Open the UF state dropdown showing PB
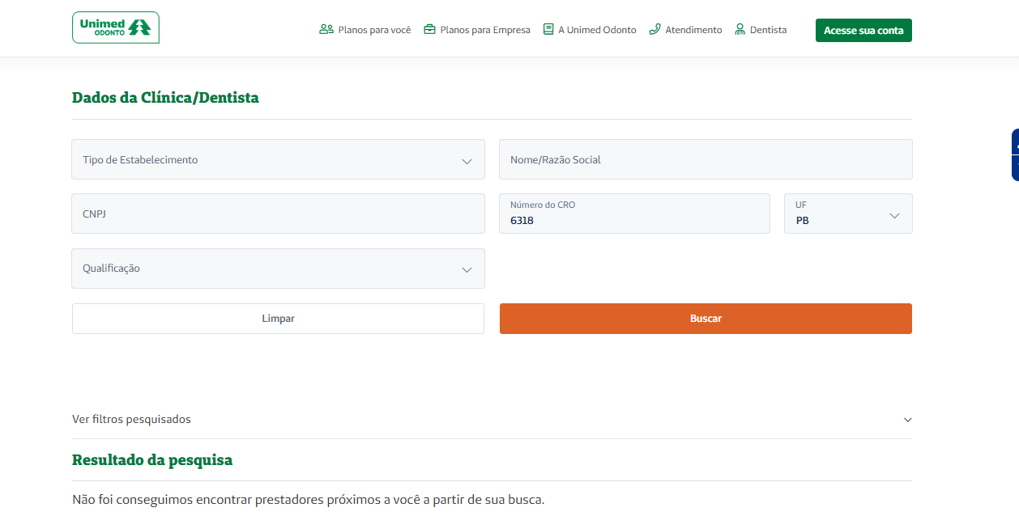The image size is (1019, 516). tap(847, 214)
